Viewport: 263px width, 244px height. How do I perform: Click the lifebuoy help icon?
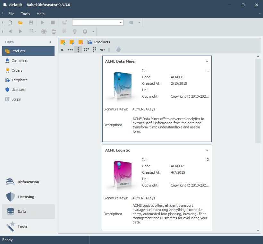(x=85, y=31)
